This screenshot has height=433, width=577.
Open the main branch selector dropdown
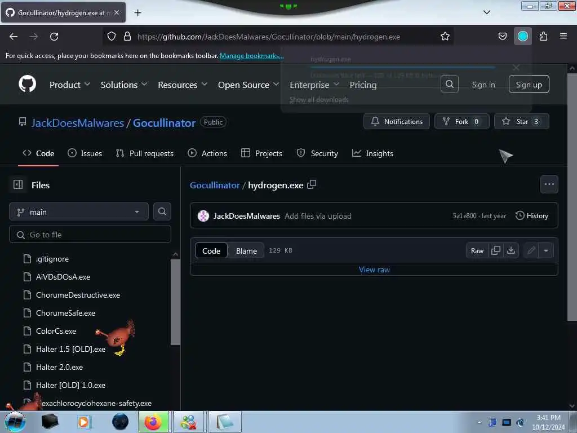[79, 212]
